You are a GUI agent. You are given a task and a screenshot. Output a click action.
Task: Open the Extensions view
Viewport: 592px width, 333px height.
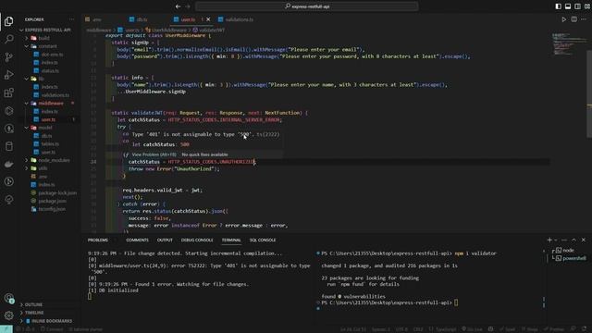point(8,92)
